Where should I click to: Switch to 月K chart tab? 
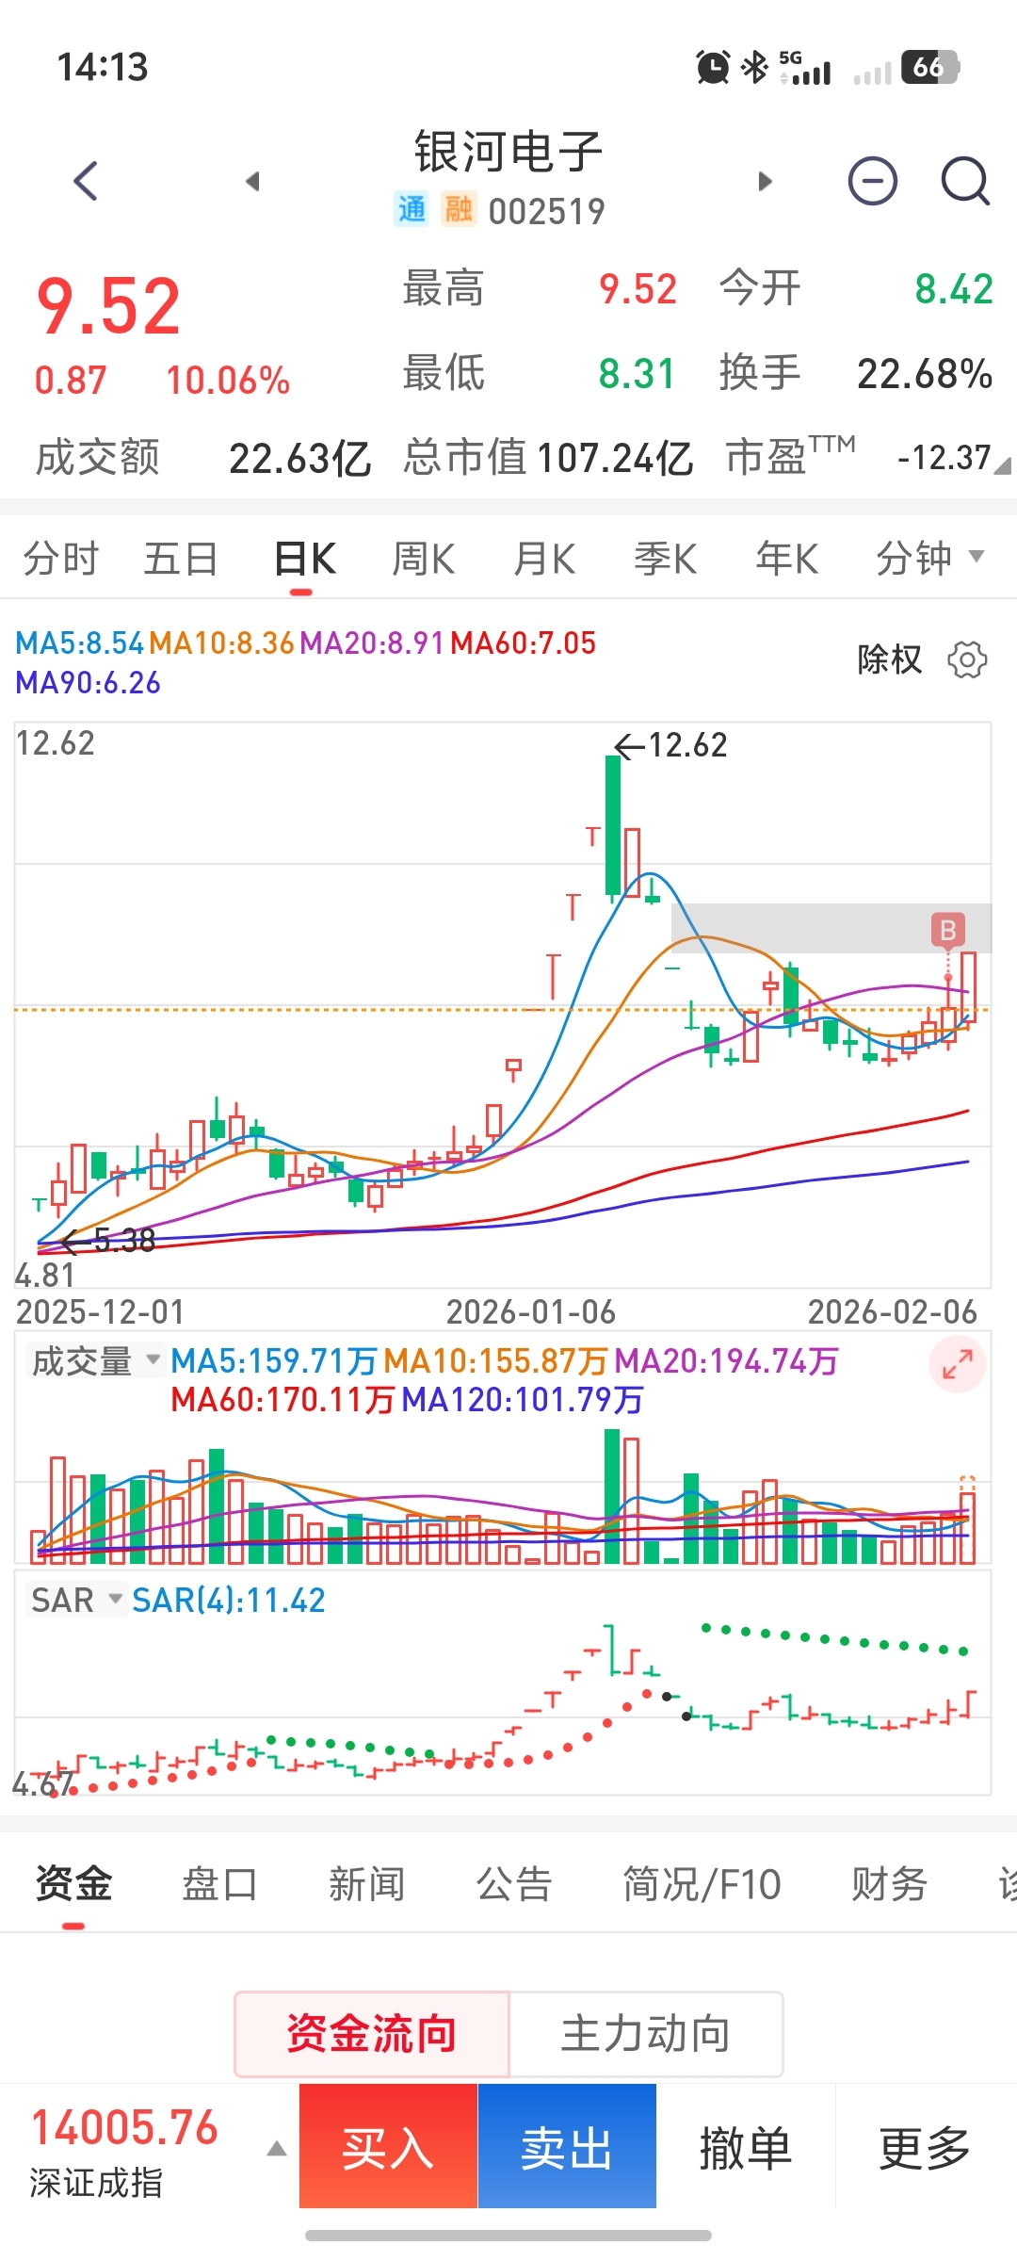545,558
